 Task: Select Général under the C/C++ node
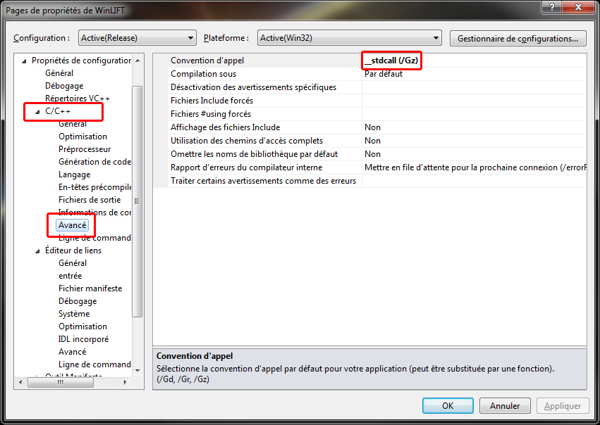click(73, 124)
